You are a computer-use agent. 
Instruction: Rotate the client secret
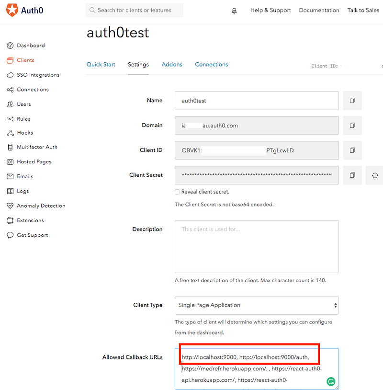[x=374, y=175]
